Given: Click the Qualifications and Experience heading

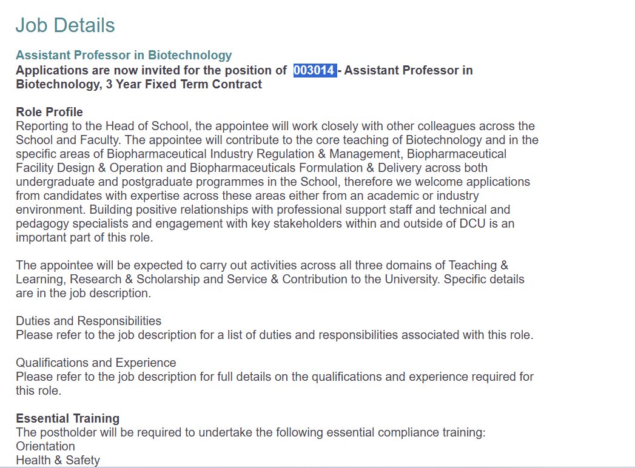Looking at the screenshot, I should click(96, 363).
